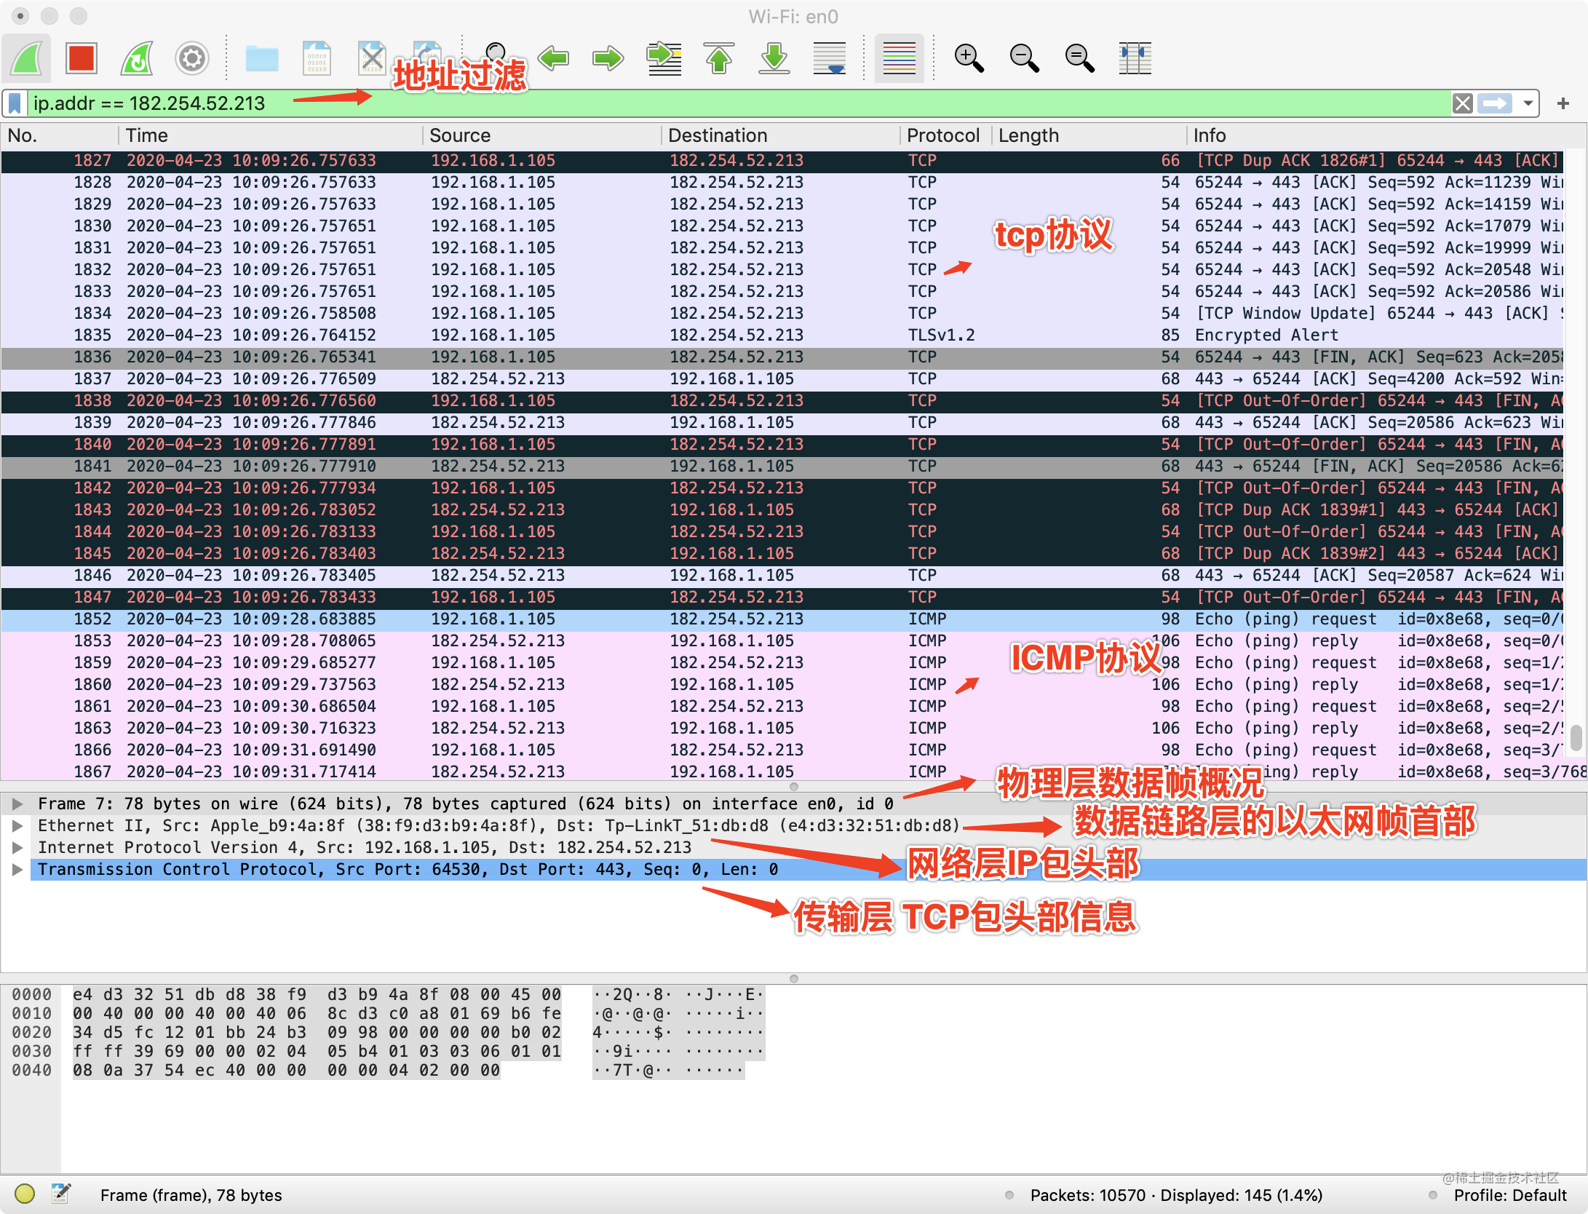Open a saved capture file
This screenshot has width=1588, height=1214.
tap(262, 58)
